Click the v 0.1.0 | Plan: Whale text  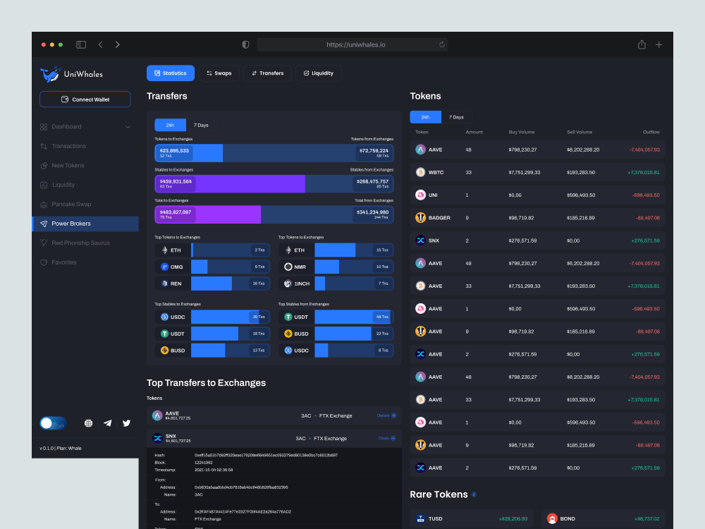point(60,448)
